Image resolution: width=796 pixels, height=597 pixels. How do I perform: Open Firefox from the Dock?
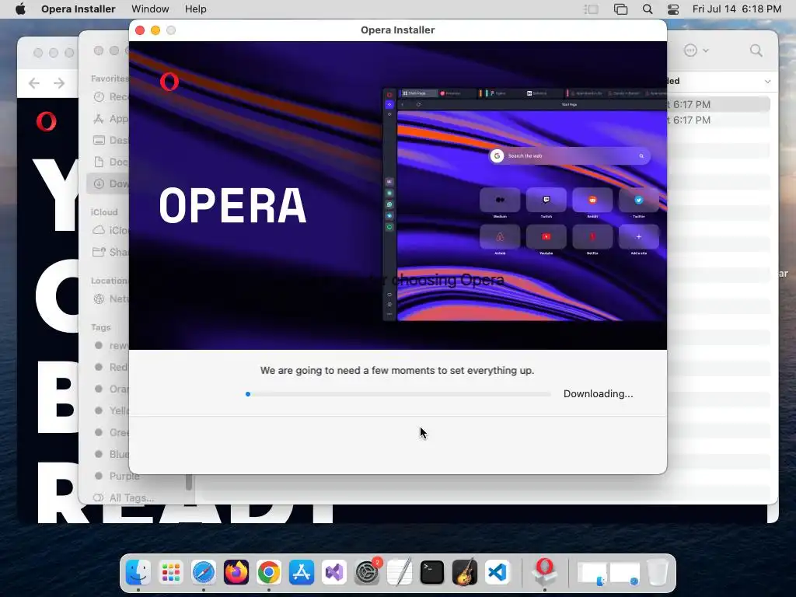(x=236, y=573)
